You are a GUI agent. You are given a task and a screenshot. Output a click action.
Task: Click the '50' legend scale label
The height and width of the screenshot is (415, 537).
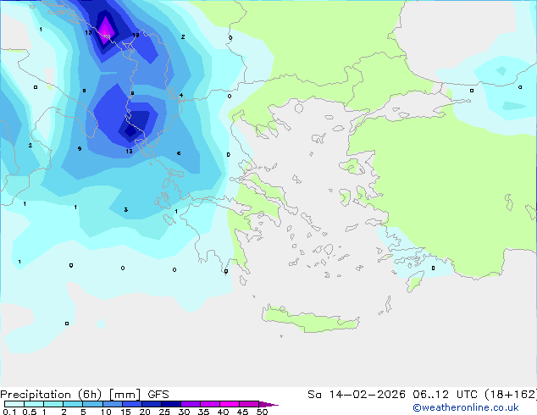[x=262, y=412]
